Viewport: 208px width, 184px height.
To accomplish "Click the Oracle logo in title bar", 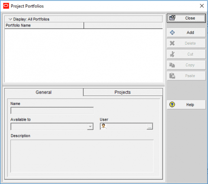I will click(6, 6).
